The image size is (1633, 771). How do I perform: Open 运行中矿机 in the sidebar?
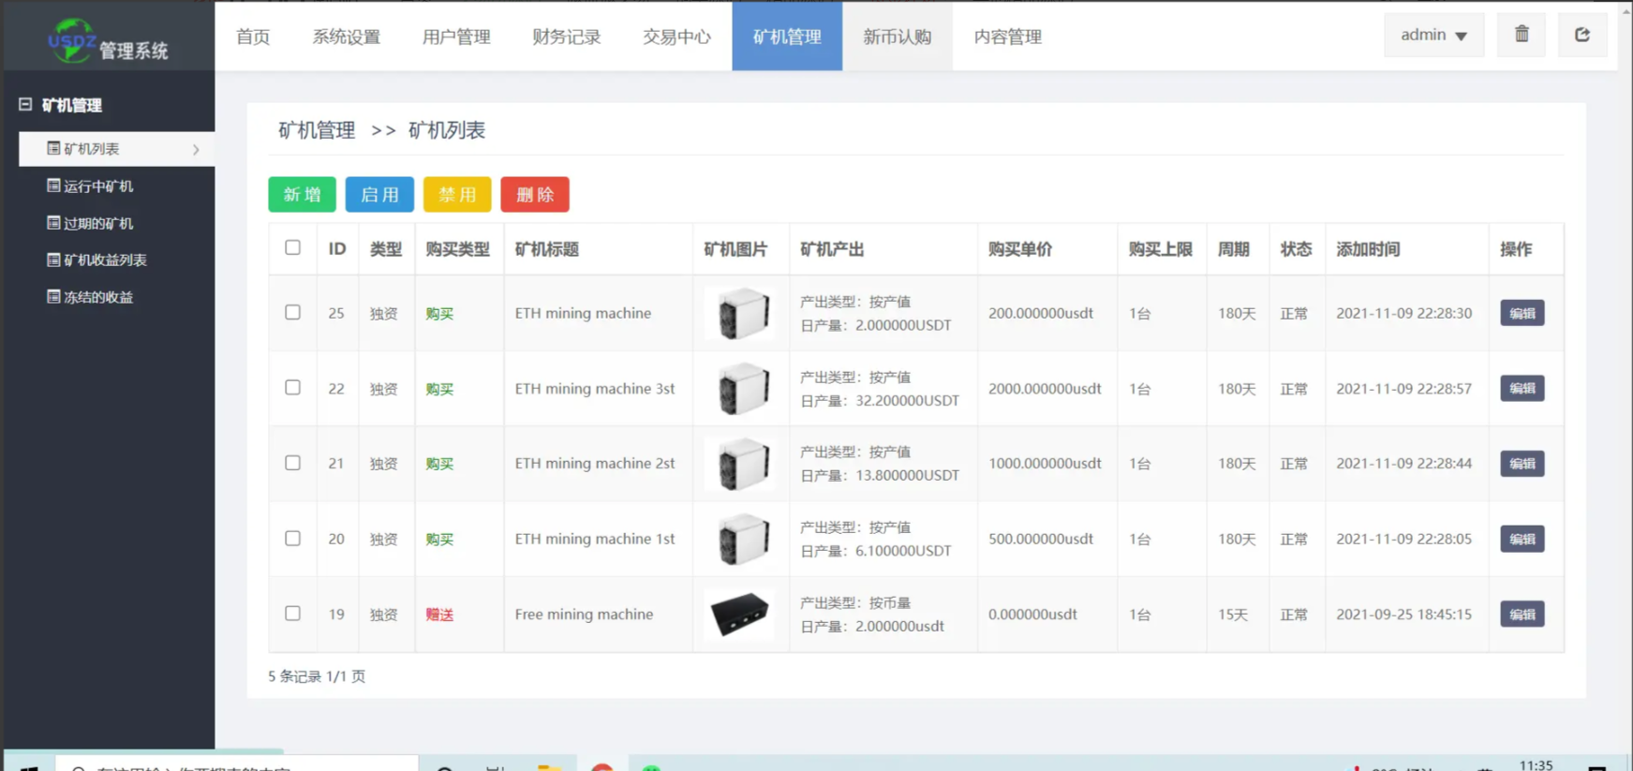coord(97,186)
